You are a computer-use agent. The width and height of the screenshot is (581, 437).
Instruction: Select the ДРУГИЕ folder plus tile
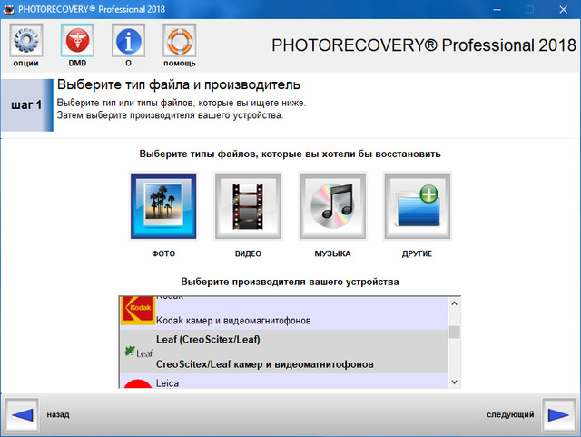[418, 206]
